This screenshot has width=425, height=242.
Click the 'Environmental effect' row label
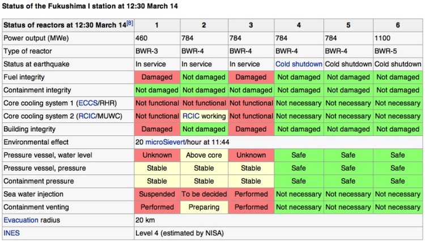(x=36, y=142)
